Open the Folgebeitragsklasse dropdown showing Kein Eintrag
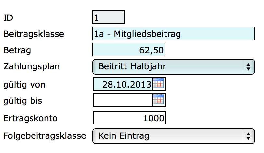The width and height of the screenshot is (264, 153). (x=168, y=135)
